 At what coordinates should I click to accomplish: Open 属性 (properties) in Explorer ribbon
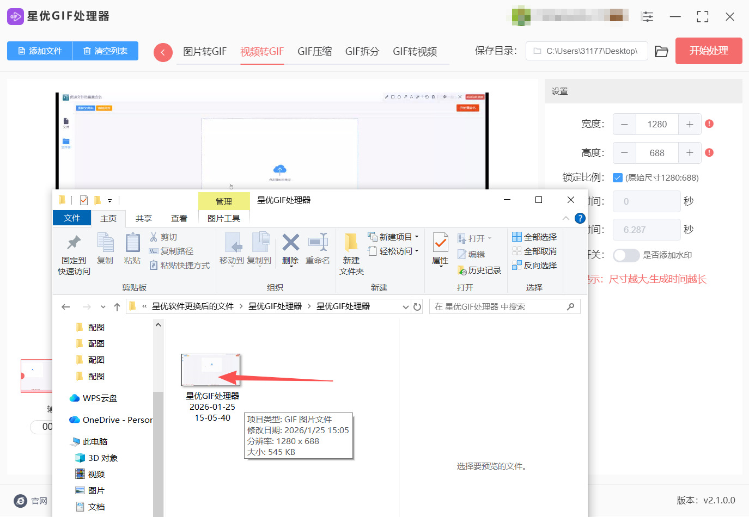tap(440, 249)
